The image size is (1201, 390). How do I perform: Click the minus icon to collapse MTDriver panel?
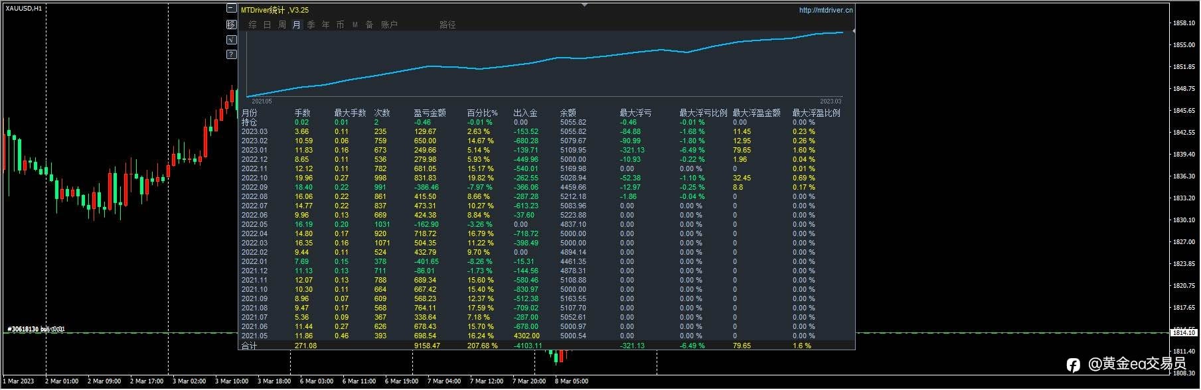[231, 9]
